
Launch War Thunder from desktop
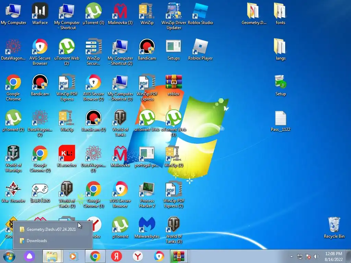tap(13, 192)
